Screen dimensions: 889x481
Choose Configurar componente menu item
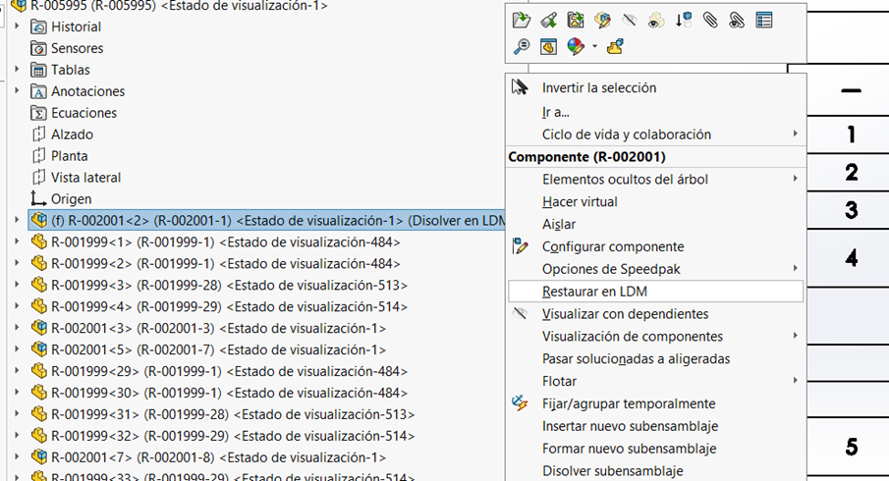click(655, 246)
